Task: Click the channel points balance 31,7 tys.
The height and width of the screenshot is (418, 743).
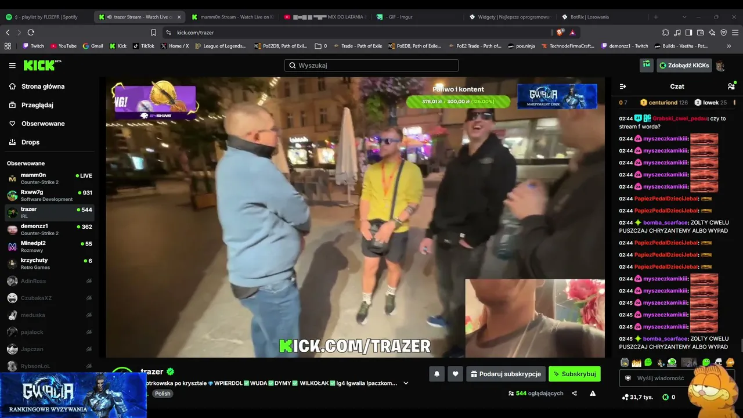Action: 637,397
